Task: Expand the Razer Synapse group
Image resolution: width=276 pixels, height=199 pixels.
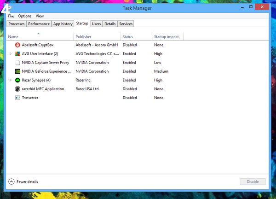Action: pyautogui.click(x=11, y=80)
